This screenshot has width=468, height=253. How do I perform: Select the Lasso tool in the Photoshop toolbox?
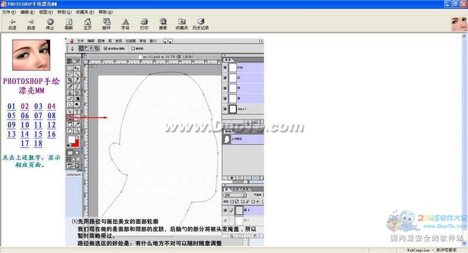(70, 74)
